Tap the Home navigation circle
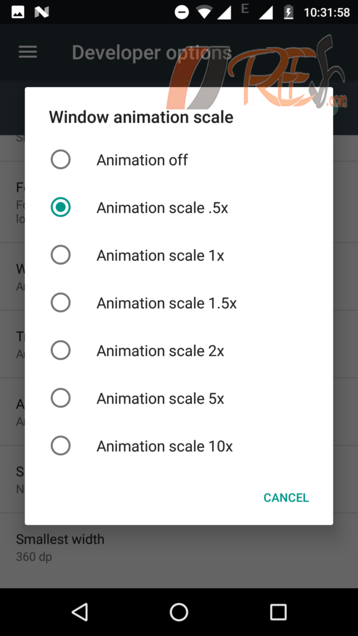The width and height of the screenshot is (358, 636). pos(179,611)
